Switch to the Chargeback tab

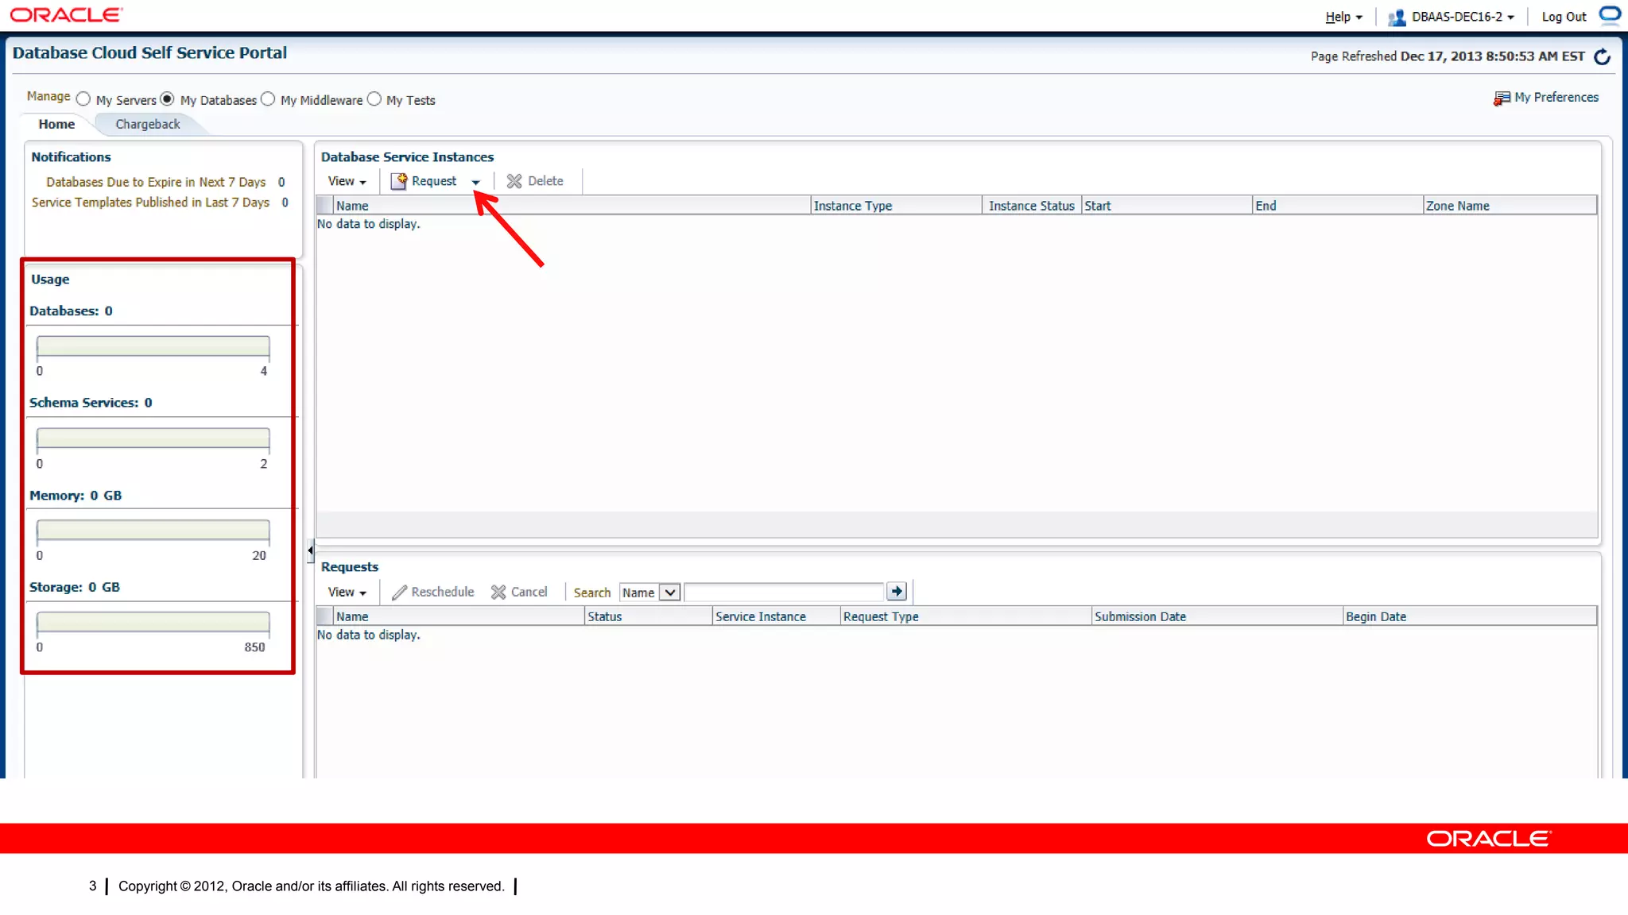tap(148, 124)
